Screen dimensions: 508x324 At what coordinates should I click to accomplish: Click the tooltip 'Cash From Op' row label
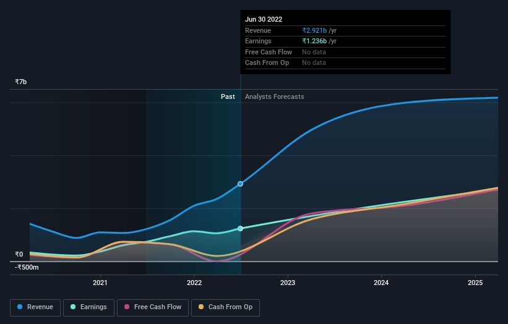267,63
